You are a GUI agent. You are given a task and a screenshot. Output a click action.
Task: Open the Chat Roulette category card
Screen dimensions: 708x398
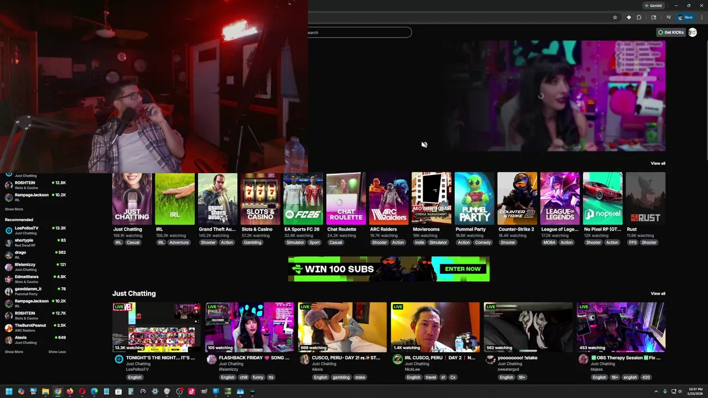tap(346, 199)
